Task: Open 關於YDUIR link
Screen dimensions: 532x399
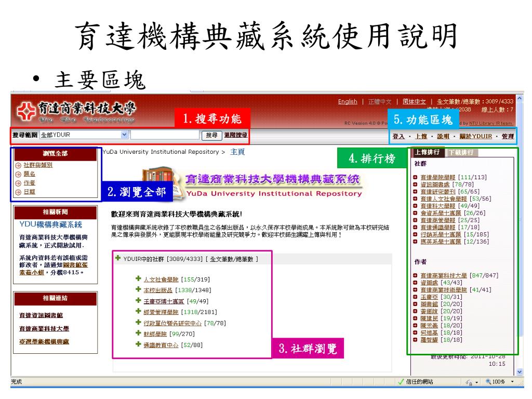Action: (x=476, y=137)
